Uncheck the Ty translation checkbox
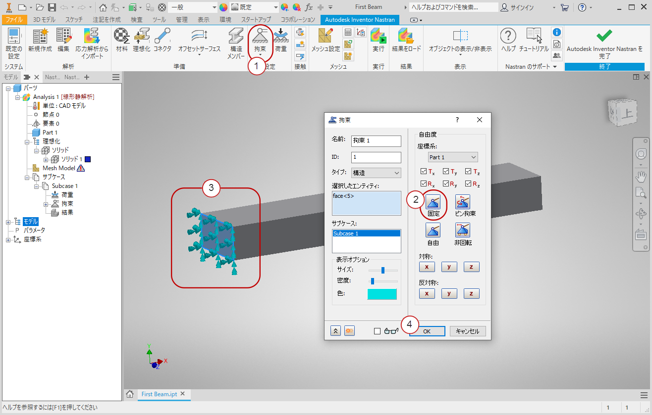Screen dimensions: 652x415 446,172
